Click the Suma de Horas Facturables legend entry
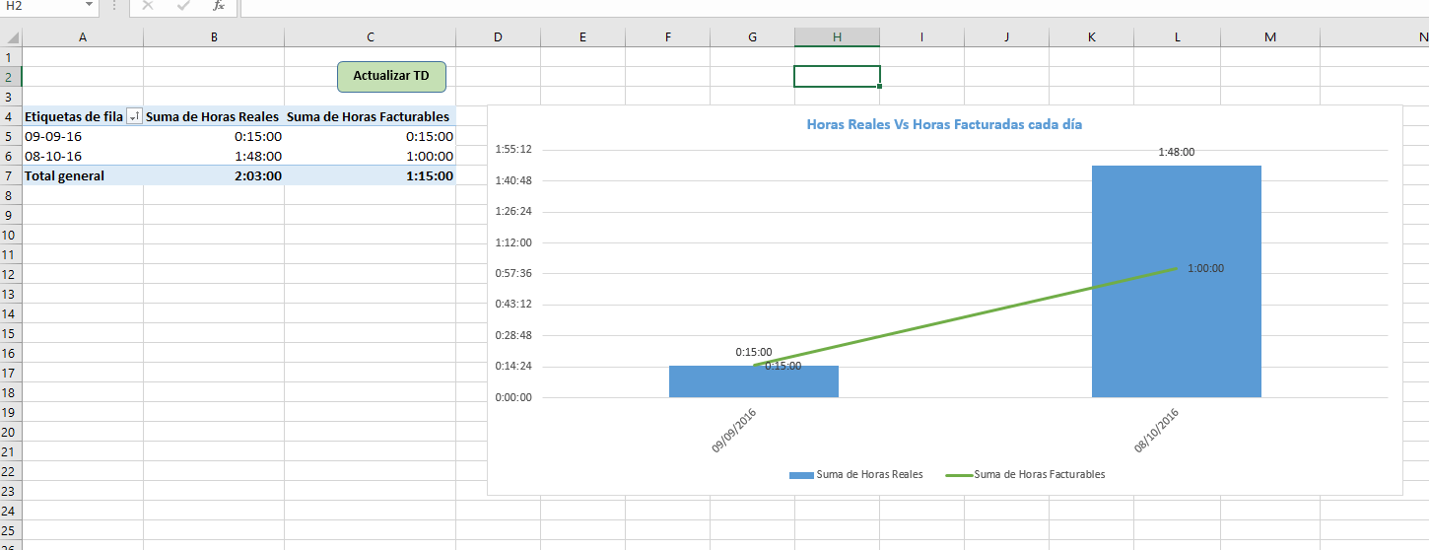Image resolution: width=1429 pixels, height=550 pixels. (1039, 474)
